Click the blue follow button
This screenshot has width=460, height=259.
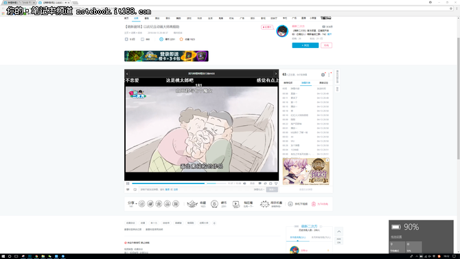point(305,45)
